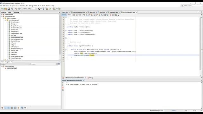Screen dimensions: 203x114
Task: Click the Build Project hammer icon
Action: point(43,9)
